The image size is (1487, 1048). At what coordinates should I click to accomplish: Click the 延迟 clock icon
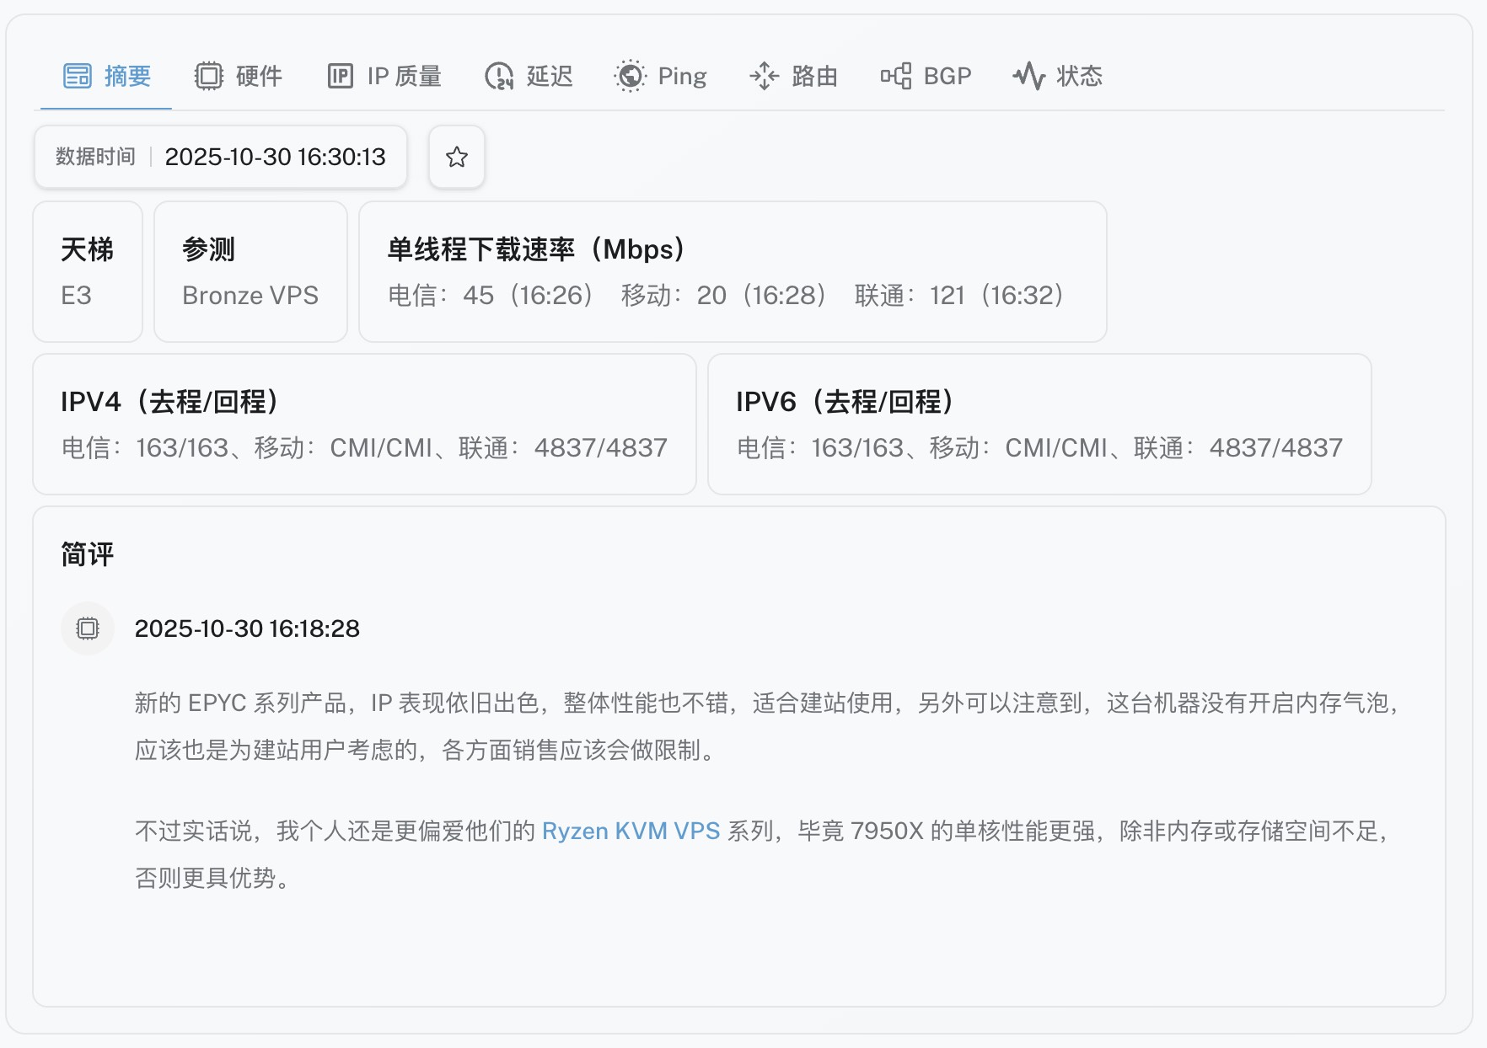(499, 76)
